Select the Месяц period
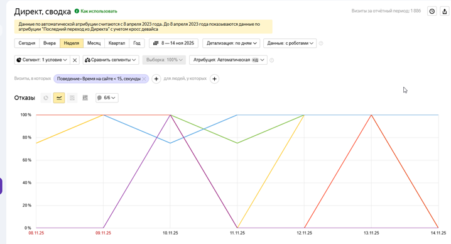This screenshot has width=451, height=244. tap(94, 43)
